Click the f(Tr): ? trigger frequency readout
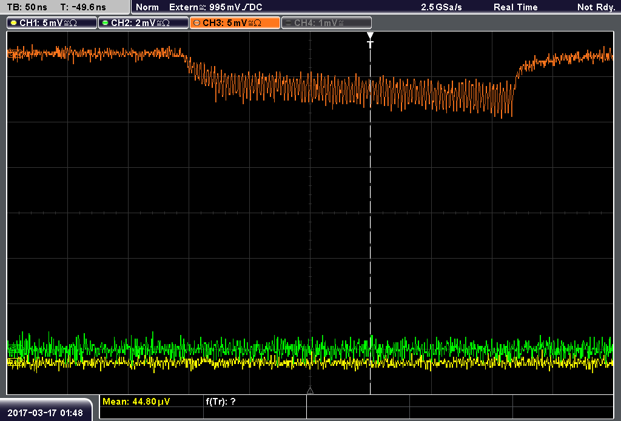621x421 pixels. tap(221, 402)
